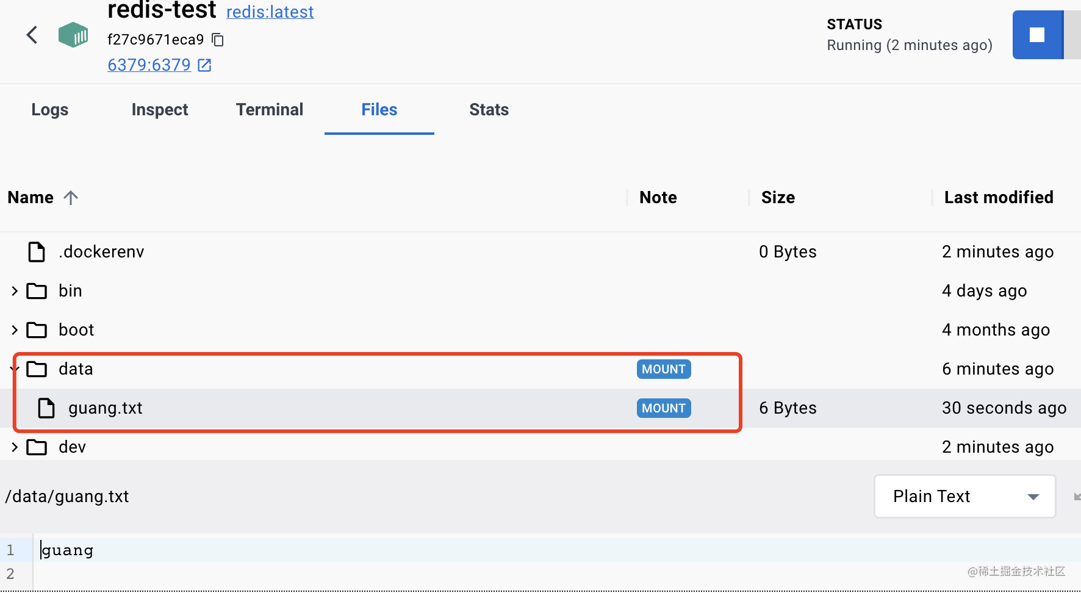Expand the dev folder
Viewport: 1081px width, 593px height.
(15, 447)
